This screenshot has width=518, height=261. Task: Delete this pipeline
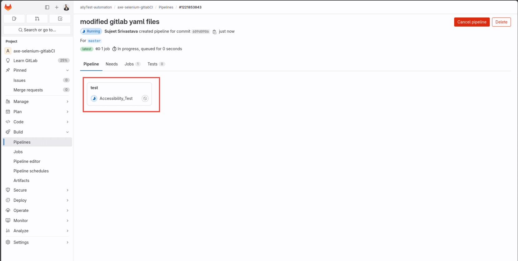click(501, 22)
